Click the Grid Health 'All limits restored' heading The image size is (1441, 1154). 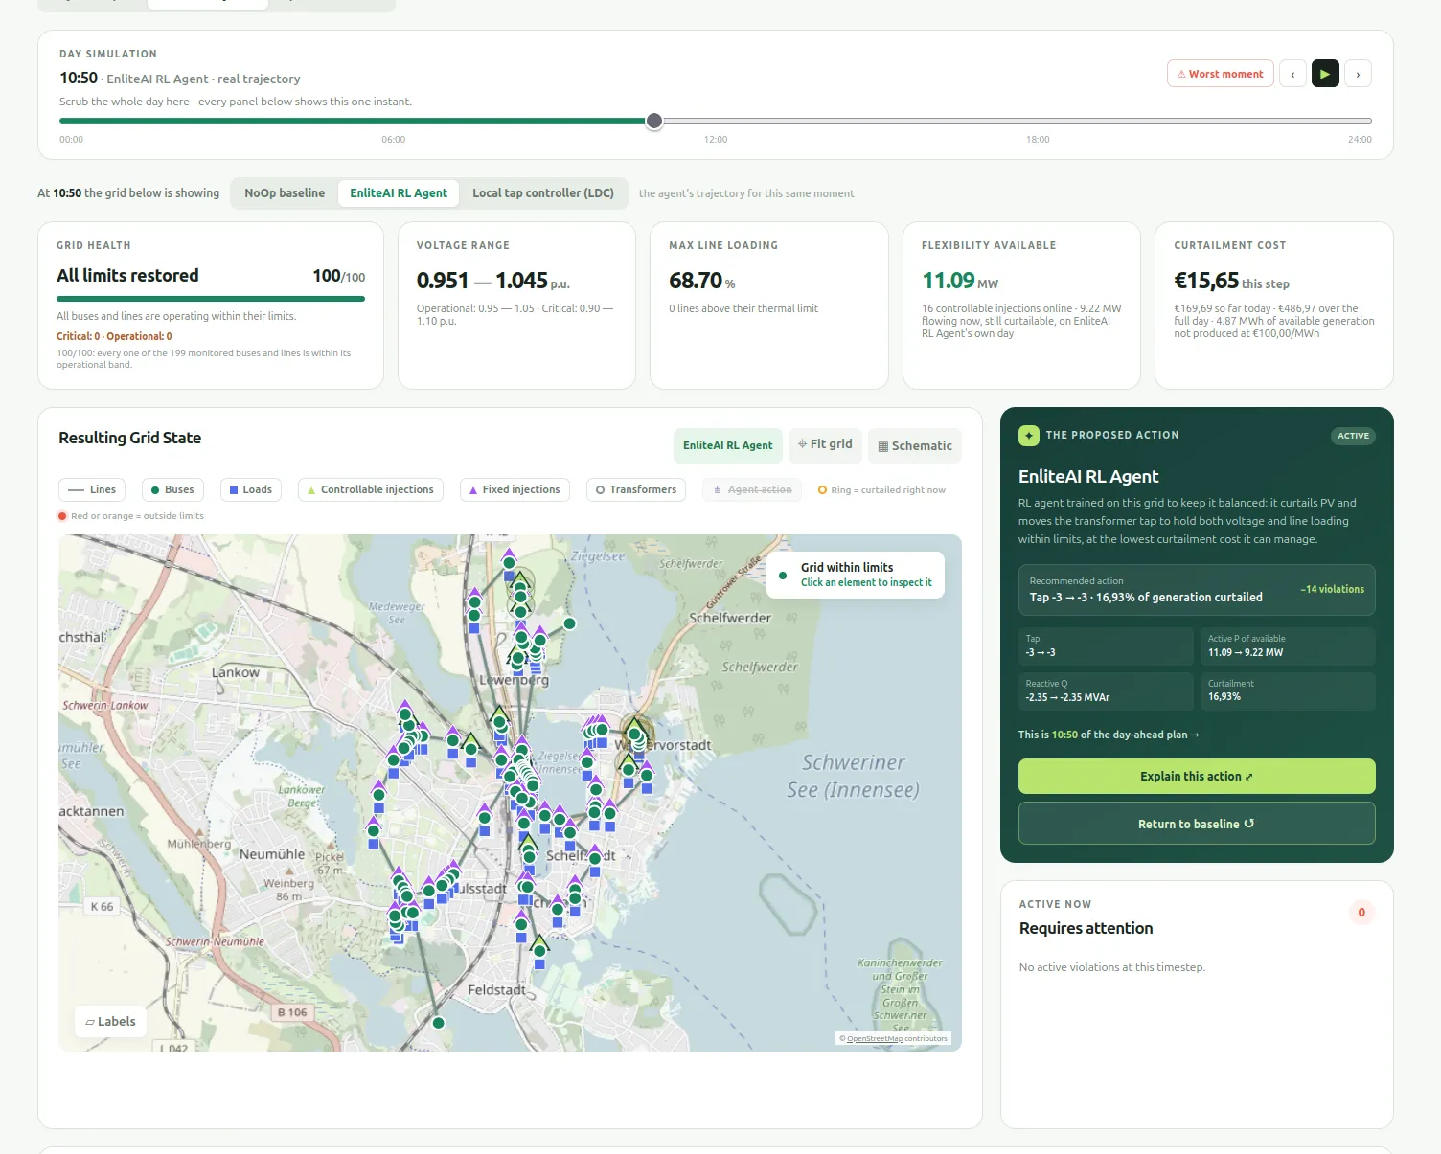coord(127,276)
